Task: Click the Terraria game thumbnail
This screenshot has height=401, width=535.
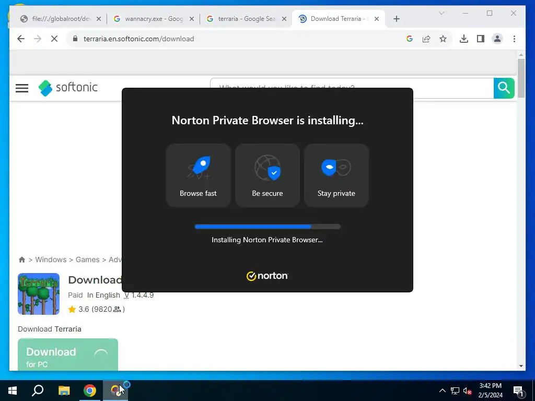Action: point(39,293)
